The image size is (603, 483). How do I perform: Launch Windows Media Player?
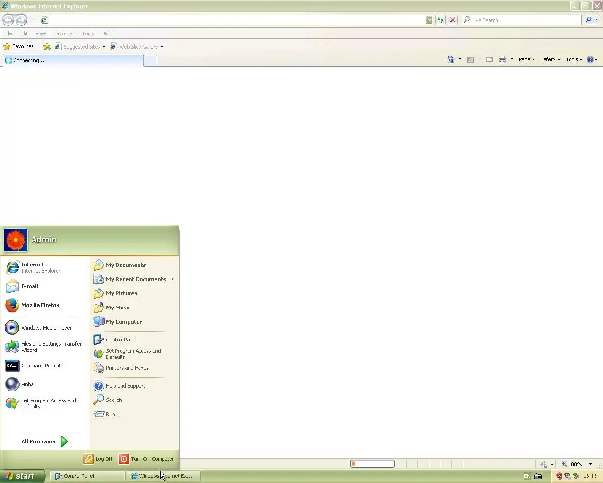[x=45, y=328]
